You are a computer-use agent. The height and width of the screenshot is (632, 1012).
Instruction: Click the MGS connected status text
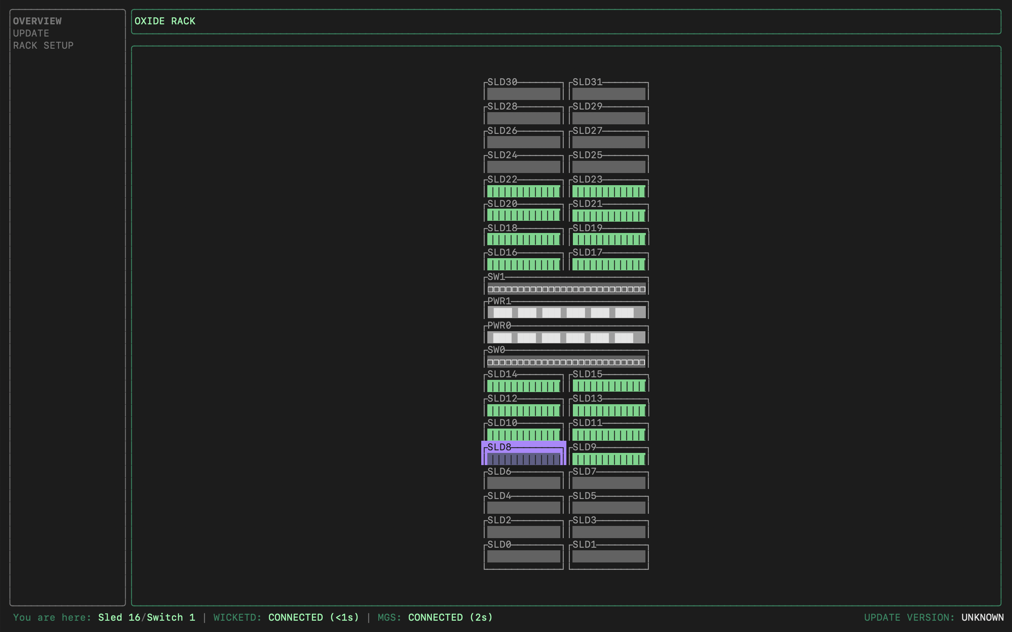tap(450, 617)
